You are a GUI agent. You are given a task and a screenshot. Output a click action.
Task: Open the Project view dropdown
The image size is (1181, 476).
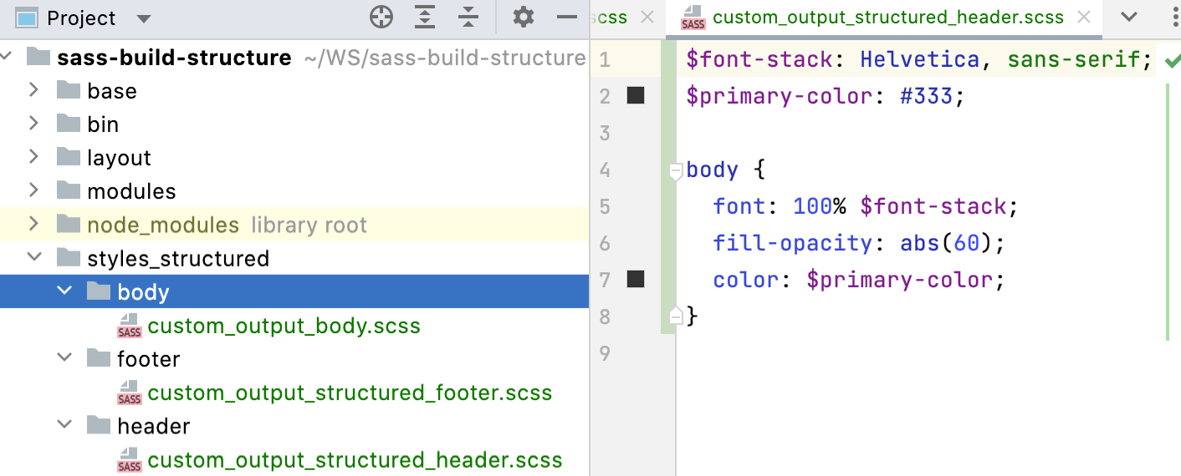pos(143,18)
